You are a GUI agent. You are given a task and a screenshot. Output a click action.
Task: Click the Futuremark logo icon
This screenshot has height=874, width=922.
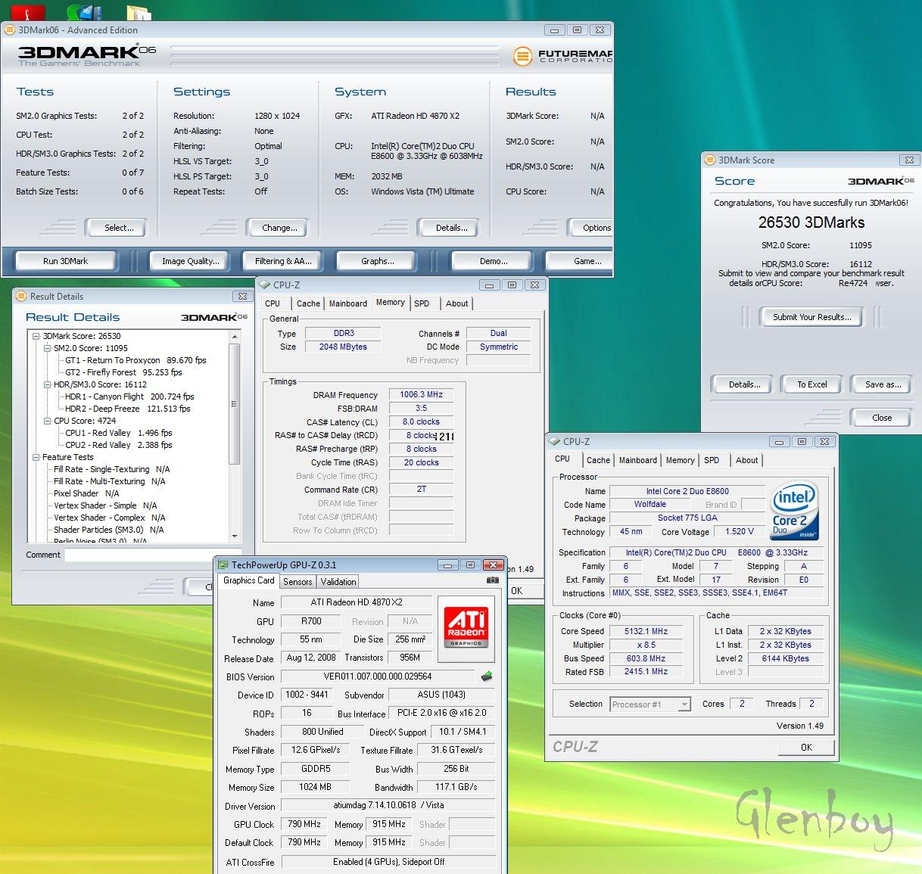click(x=522, y=56)
